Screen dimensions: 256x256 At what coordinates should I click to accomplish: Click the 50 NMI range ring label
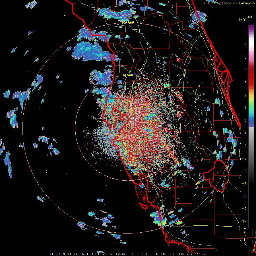tap(128, 75)
